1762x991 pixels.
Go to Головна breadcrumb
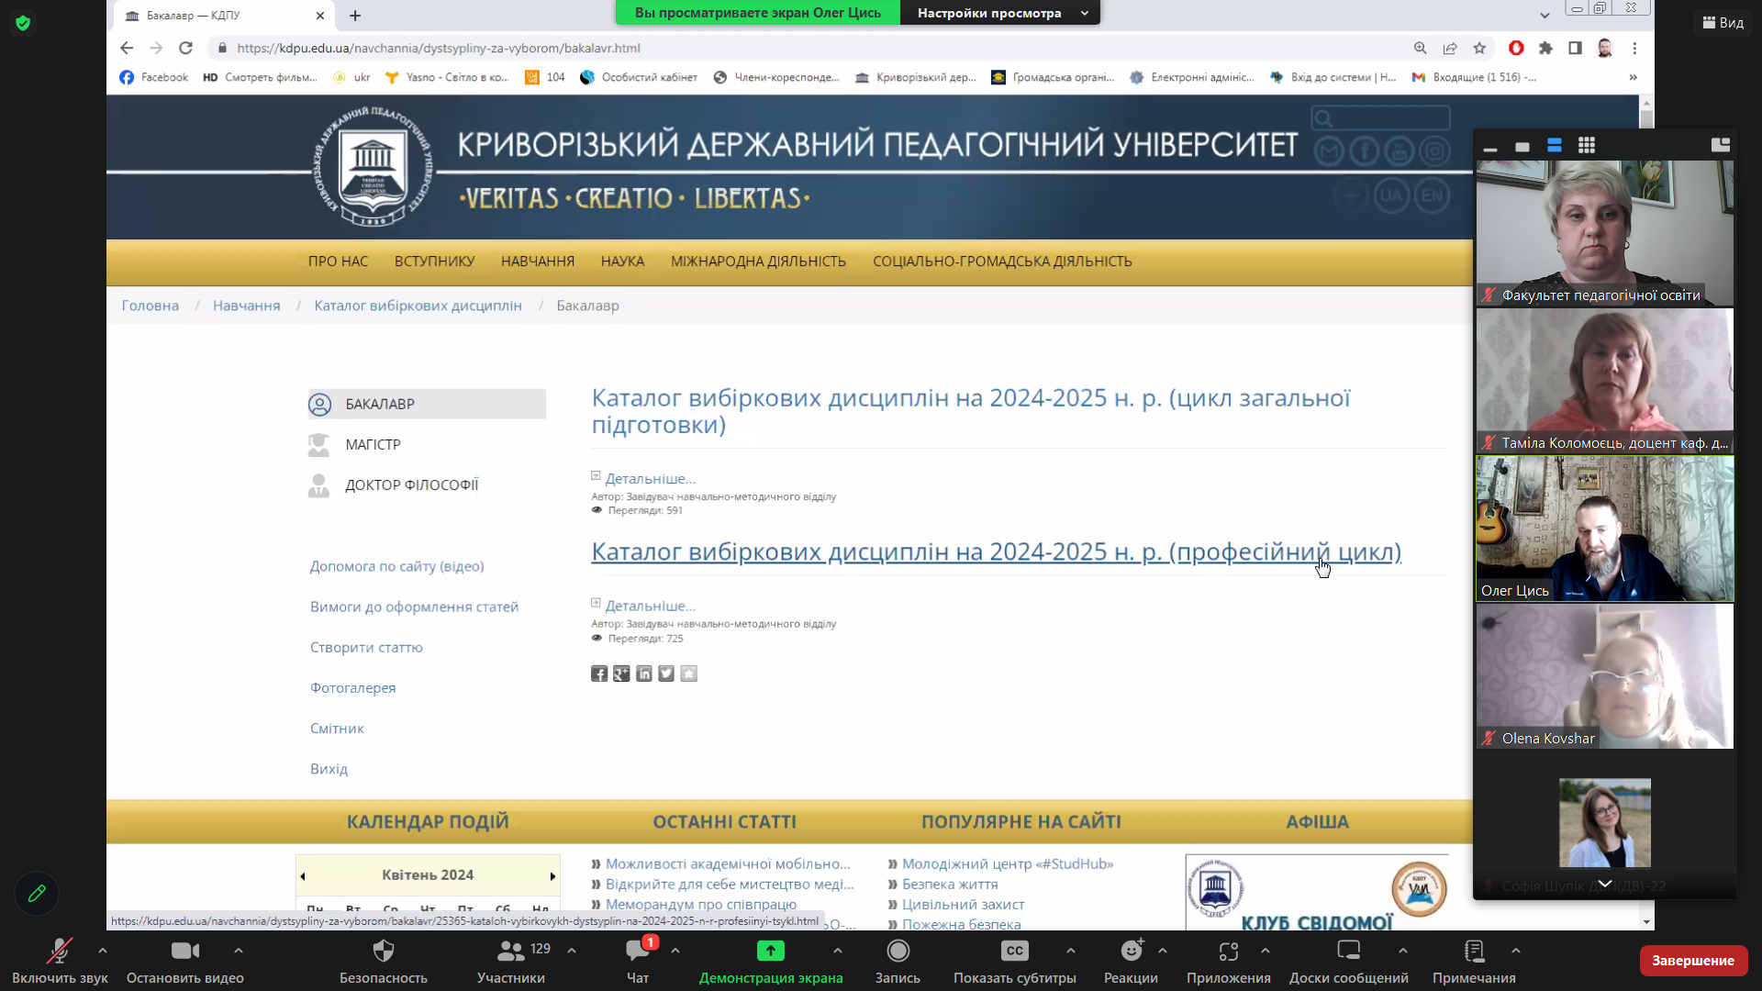[x=151, y=306]
